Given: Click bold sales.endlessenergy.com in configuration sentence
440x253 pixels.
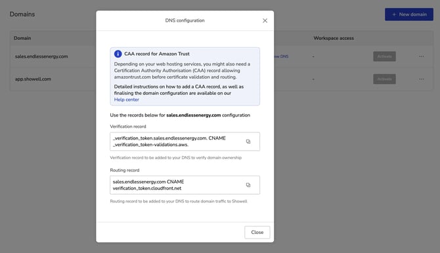Looking at the screenshot, I should click(x=193, y=115).
